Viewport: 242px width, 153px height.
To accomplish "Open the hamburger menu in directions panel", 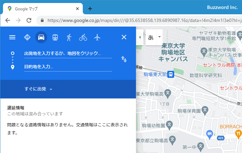I will (x=12, y=37).
